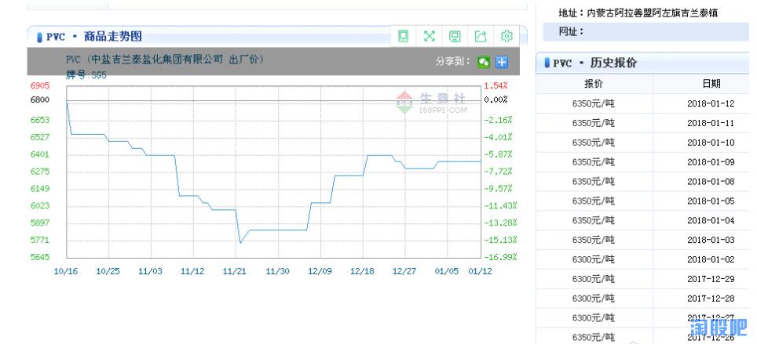This screenshot has width=757, height=344.
Task: Click the 中盐吉兰泰盐化集团有限公司 chart title
Action: 165,60
